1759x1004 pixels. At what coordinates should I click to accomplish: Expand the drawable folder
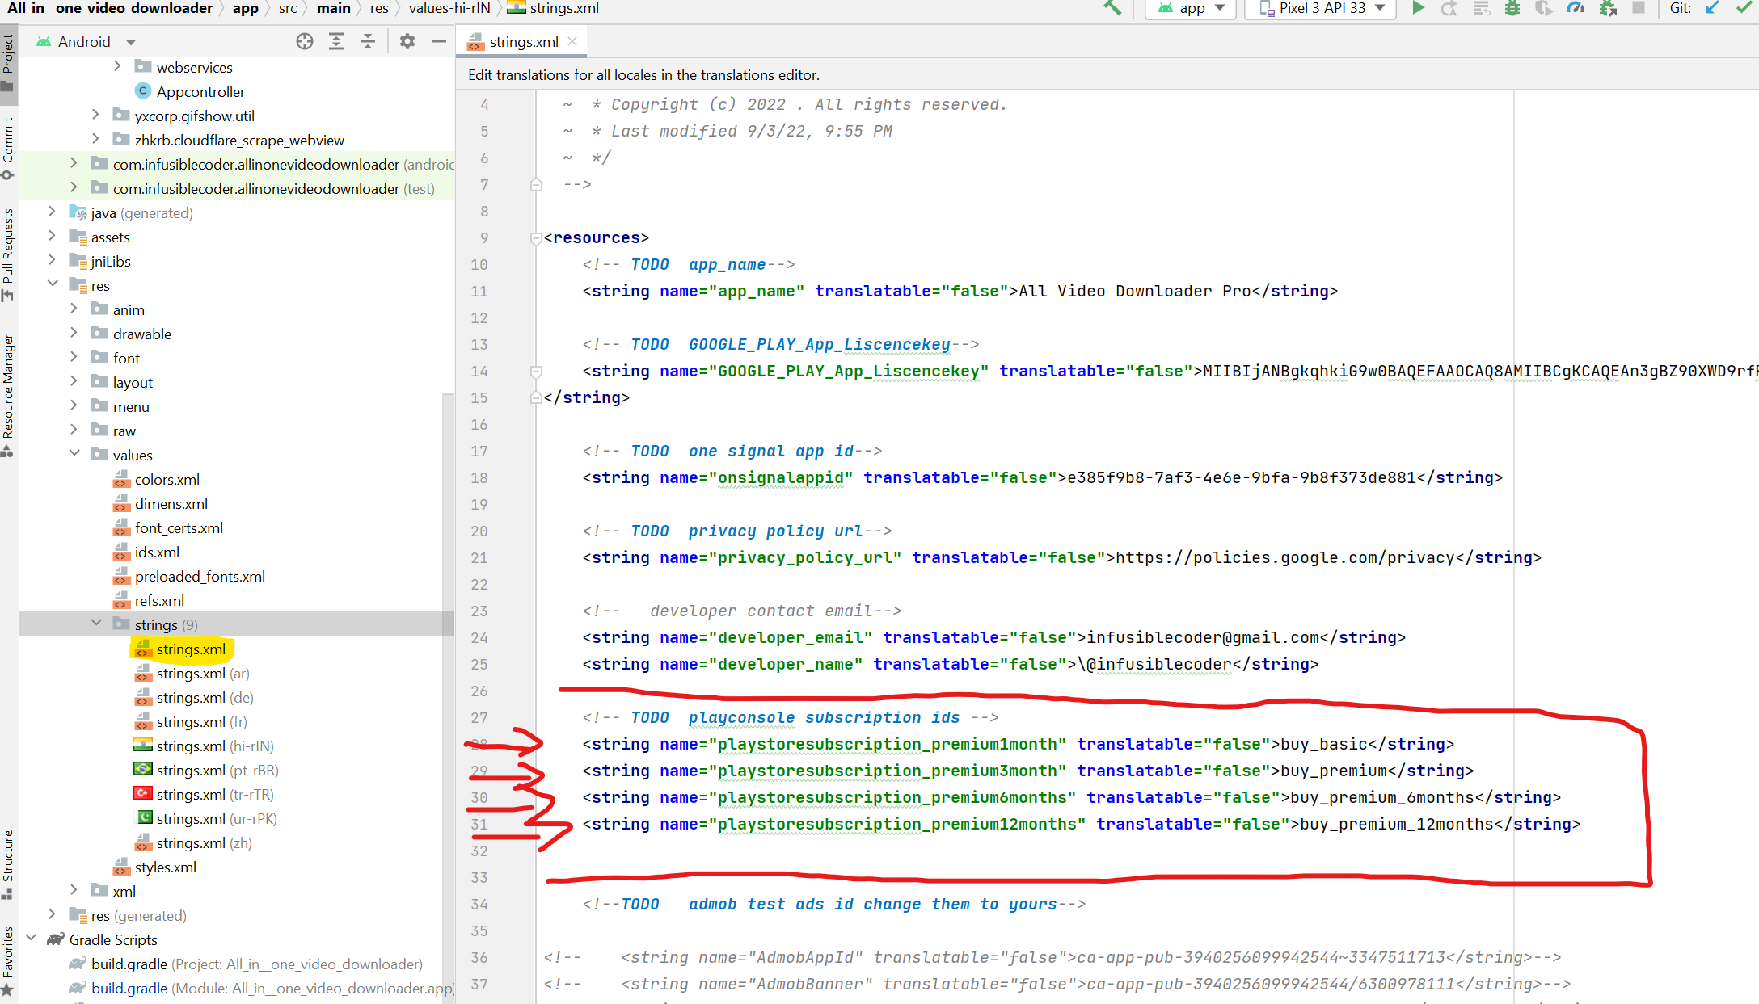point(74,333)
